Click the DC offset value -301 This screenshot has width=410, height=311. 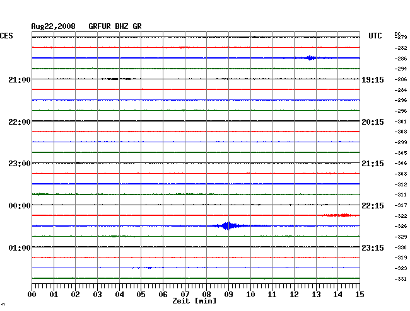[x=401, y=122]
